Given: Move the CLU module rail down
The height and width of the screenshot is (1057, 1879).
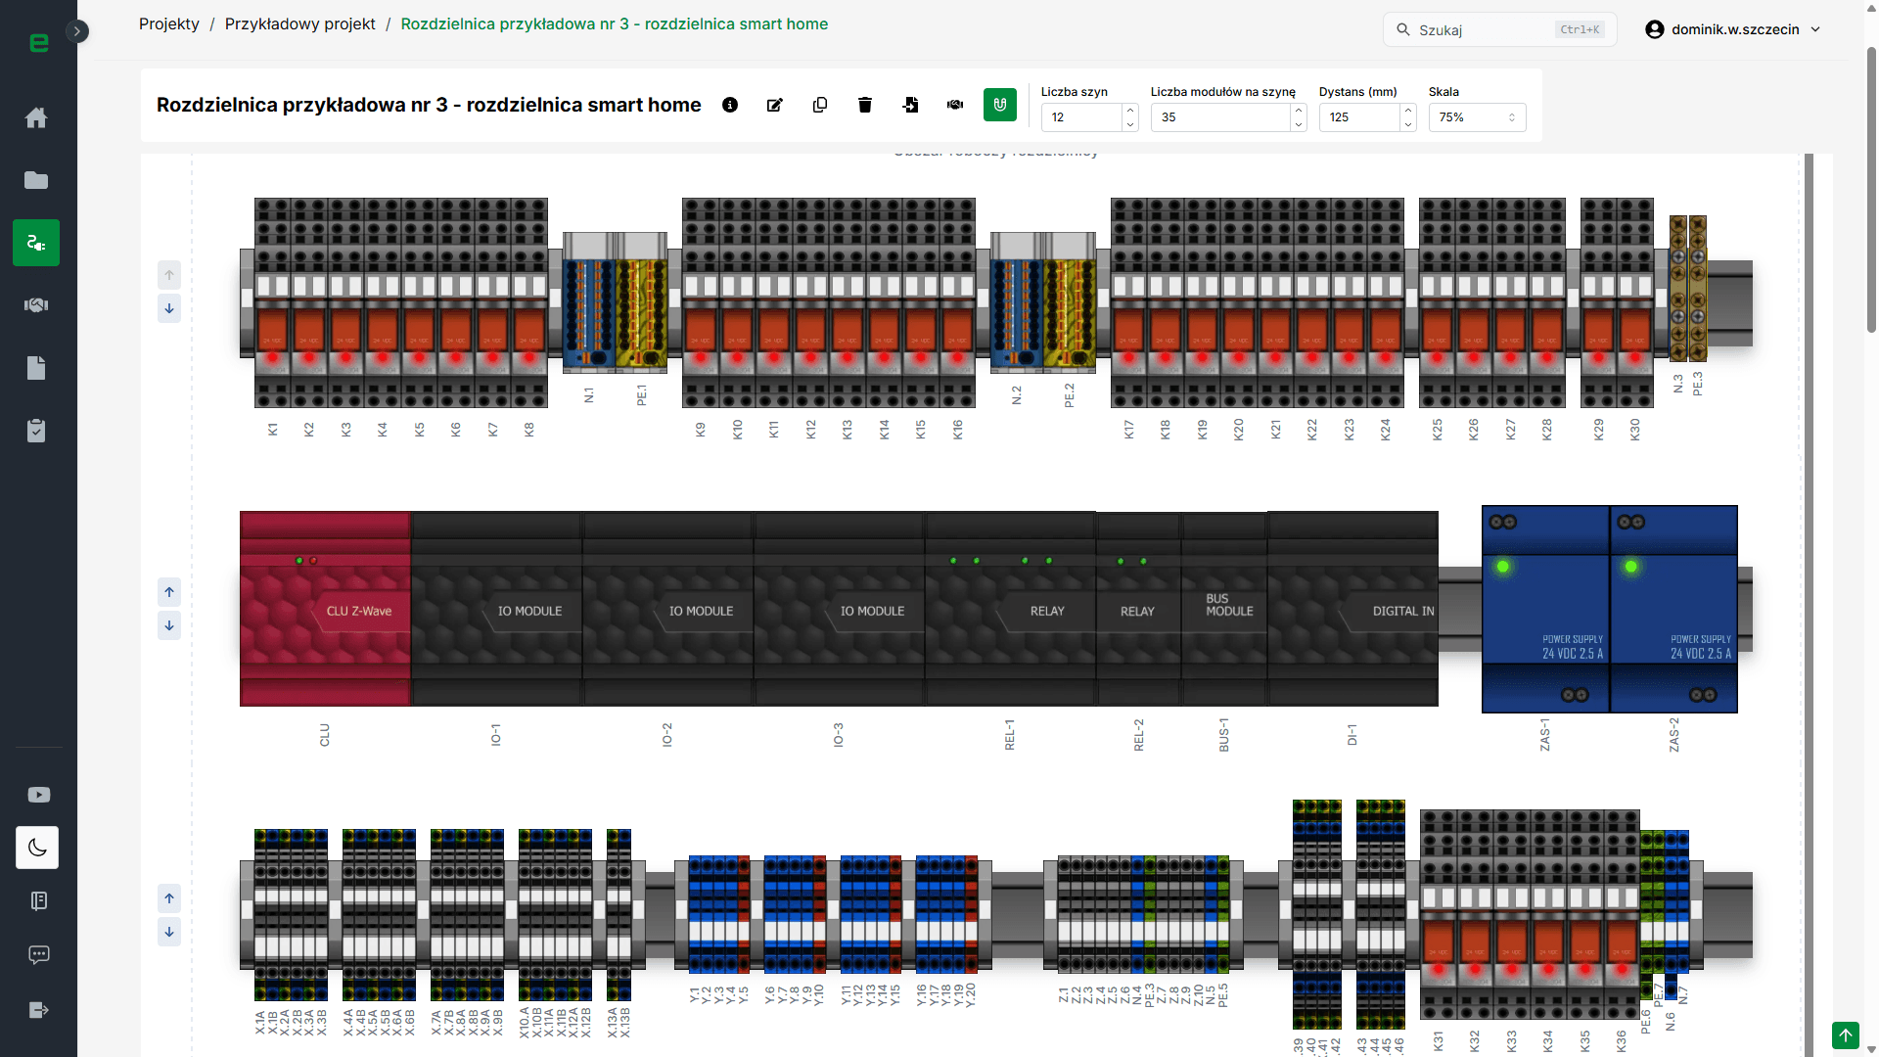Looking at the screenshot, I should tap(169, 625).
